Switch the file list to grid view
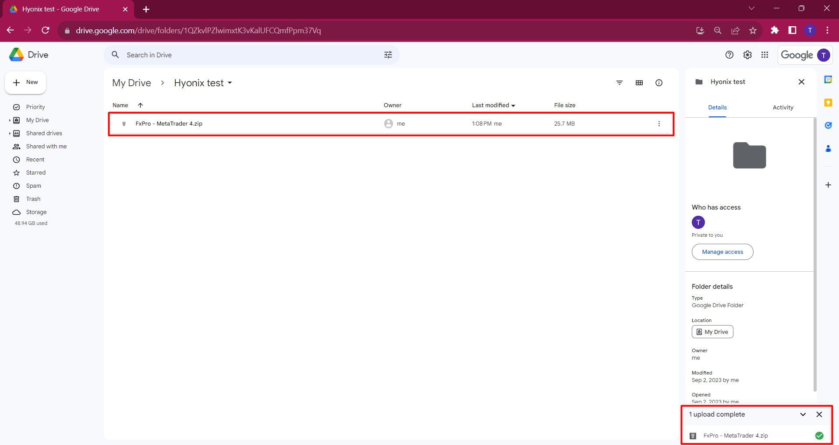This screenshot has height=445, width=839. pos(639,83)
